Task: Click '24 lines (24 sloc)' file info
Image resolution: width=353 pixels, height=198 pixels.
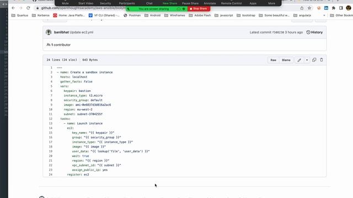Action: tap(62, 60)
